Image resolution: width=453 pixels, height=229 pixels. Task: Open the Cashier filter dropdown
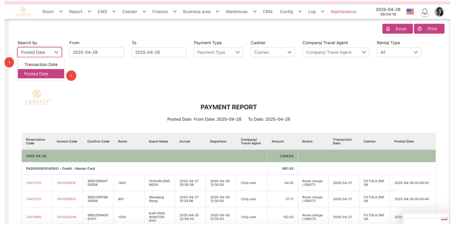tap(273, 52)
